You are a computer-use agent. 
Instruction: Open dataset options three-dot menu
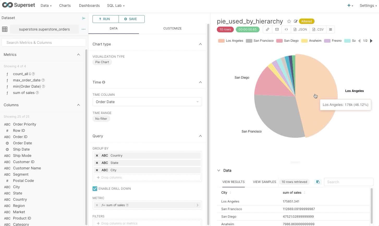83,29
